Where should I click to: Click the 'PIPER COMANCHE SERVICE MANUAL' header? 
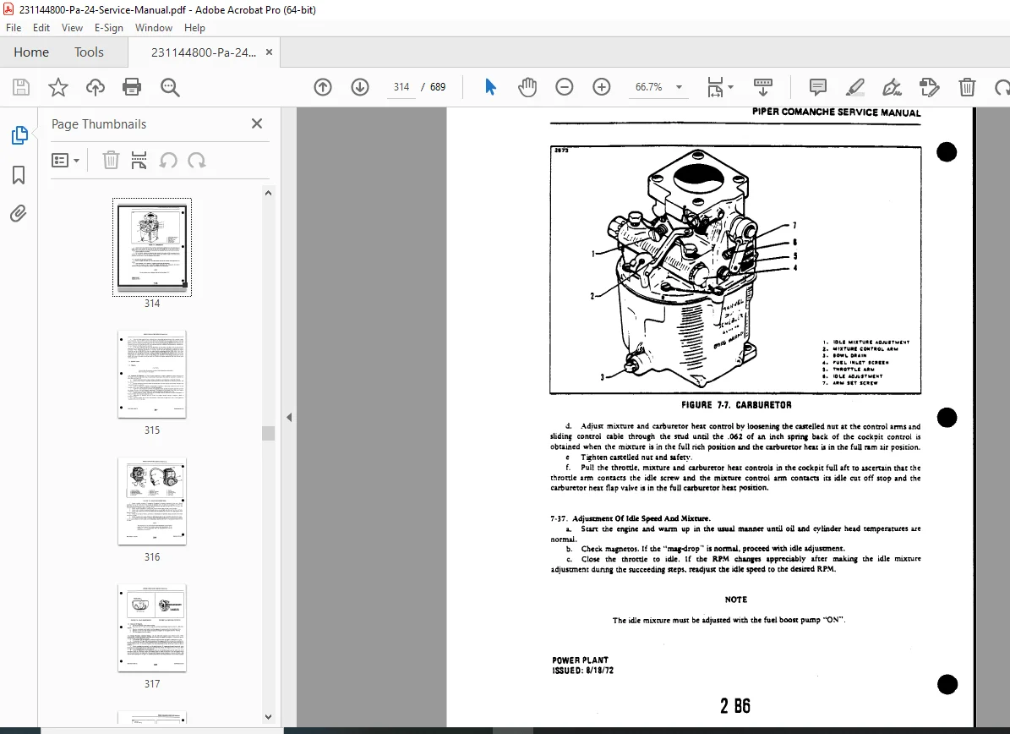836,112
